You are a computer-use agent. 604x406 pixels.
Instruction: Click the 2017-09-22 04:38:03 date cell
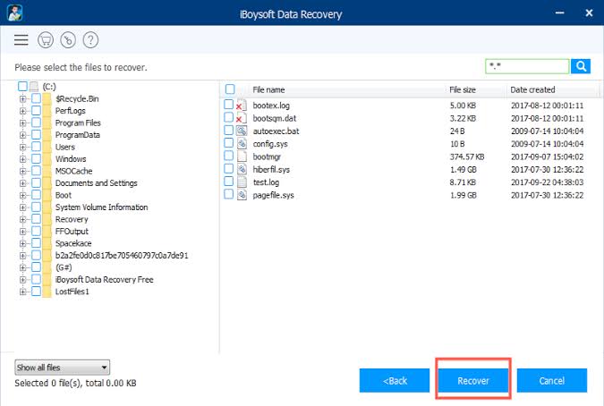[547, 182]
